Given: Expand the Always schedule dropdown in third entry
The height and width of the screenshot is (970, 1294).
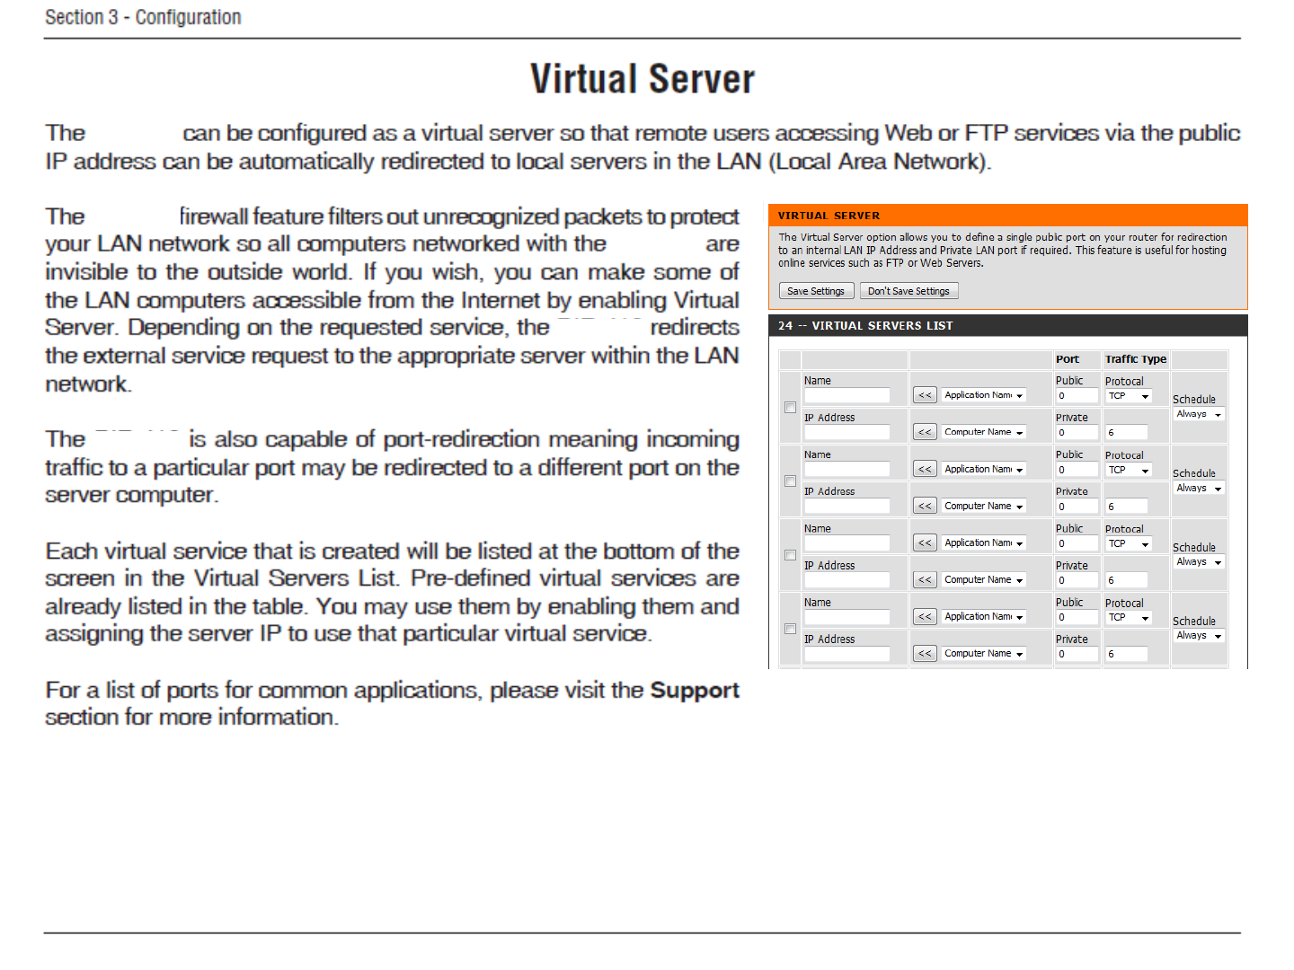Looking at the screenshot, I should click(1199, 561).
